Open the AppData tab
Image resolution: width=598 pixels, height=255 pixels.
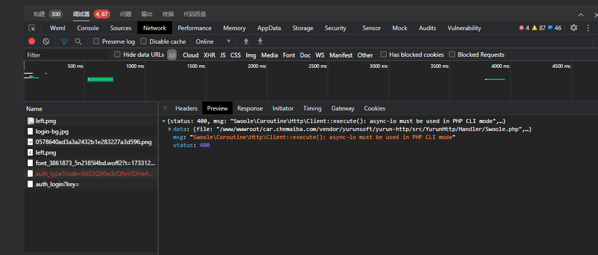[x=269, y=28]
